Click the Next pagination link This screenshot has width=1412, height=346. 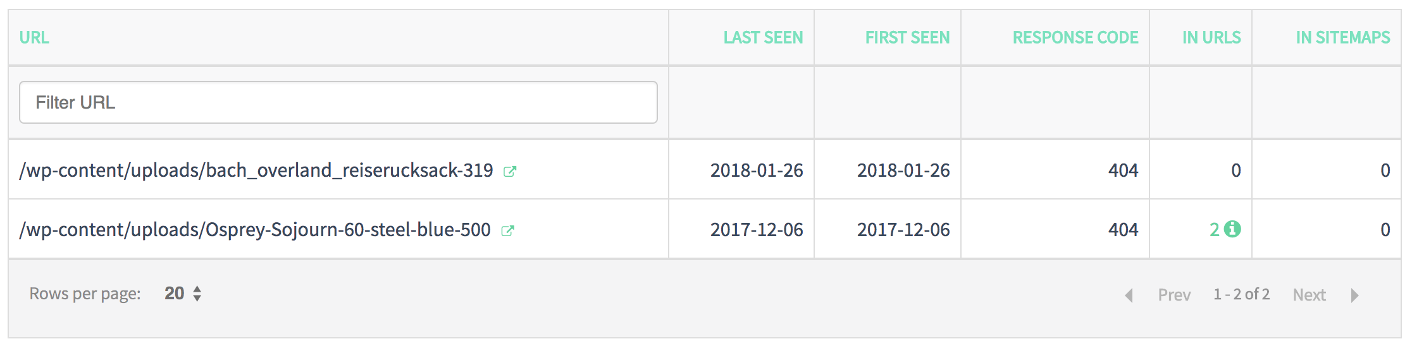1309,295
